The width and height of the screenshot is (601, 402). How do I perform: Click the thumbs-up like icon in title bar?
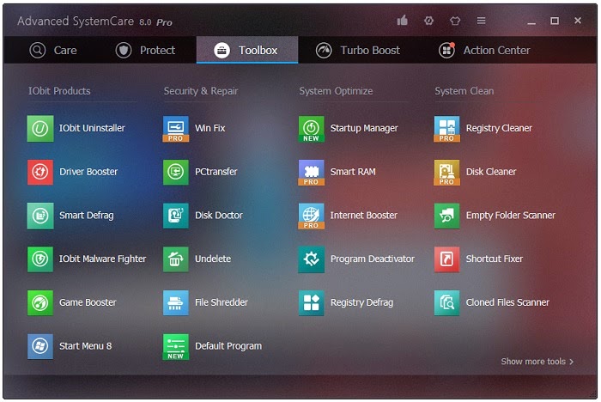pos(402,21)
